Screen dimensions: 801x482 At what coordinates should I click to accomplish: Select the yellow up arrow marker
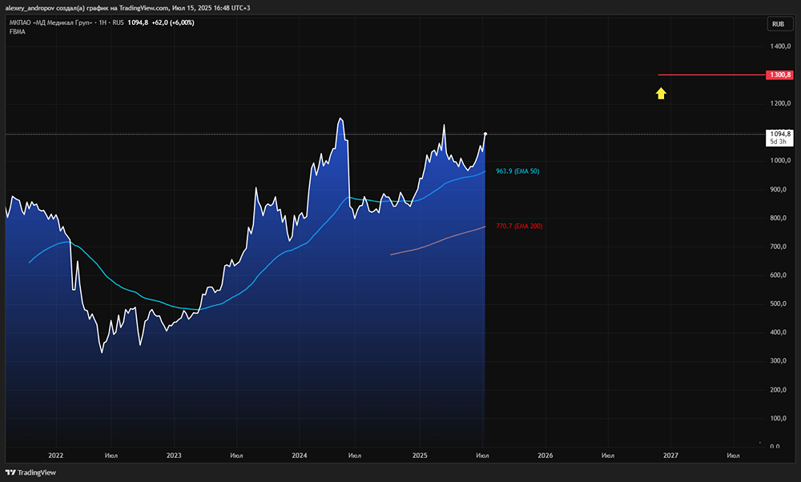(x=661, y=94)
